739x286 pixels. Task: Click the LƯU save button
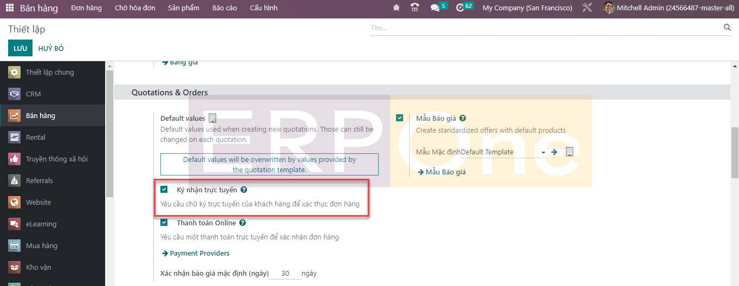click(20, 48)
